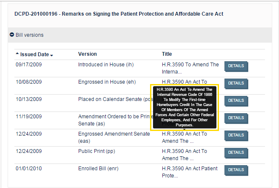Open Details for Enrolled Bill version
Viewport: 279px width, 188px height.
click(236, 170)
